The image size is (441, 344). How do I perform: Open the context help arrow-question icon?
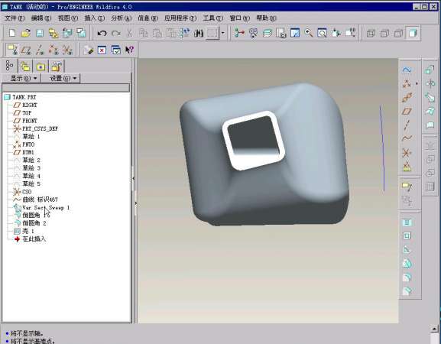[x=129, y=50]
